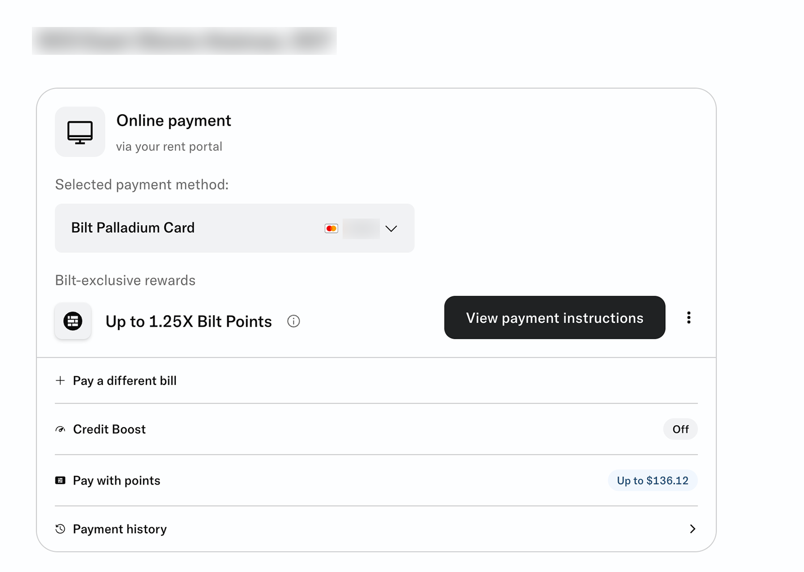Click the Pay with points label
The width and height of the screenshot is (804, 572).
117,481
